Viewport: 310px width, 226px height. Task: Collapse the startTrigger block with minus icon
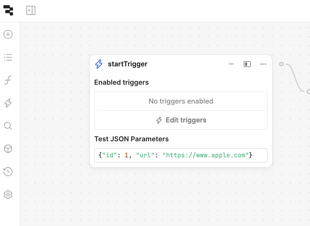[231, 64]
